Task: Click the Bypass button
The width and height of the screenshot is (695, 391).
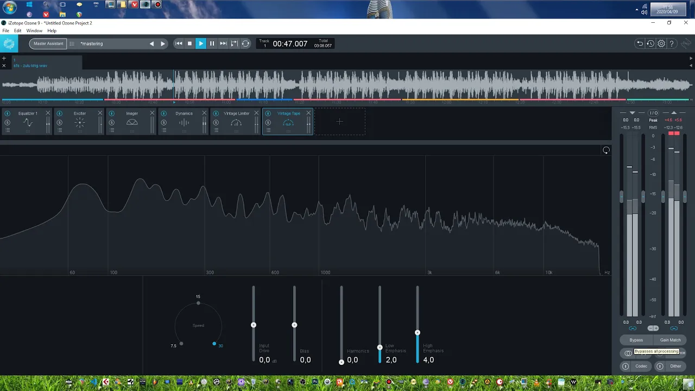Action: [636, 340]
